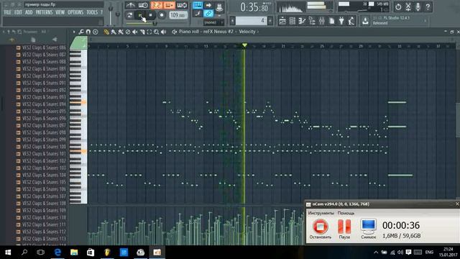The image size is (460, 259).
Task: Select the magnifier Zoom tool
Action: tap(157, 32)
